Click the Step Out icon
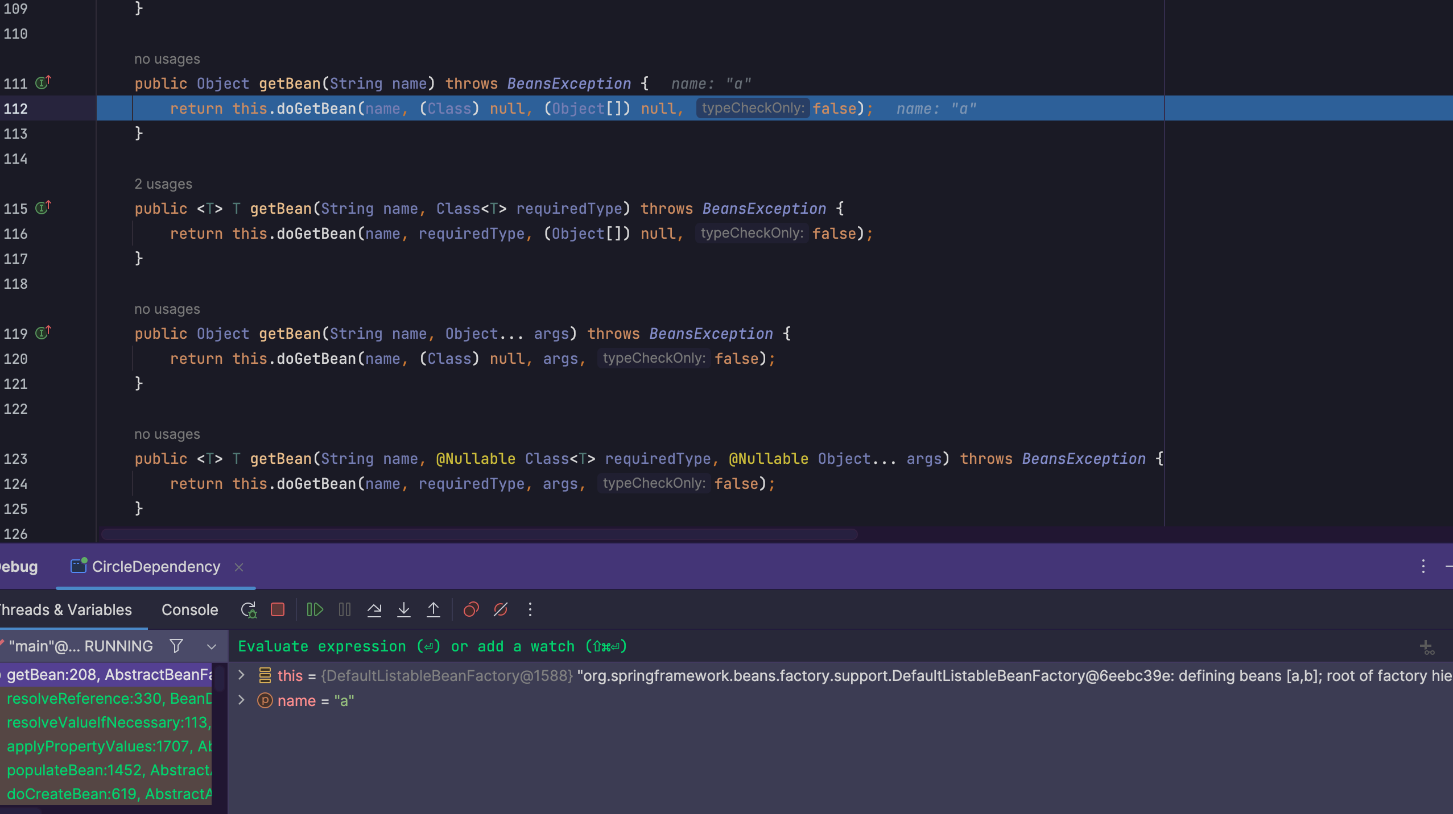Viewport: 1453px width, 814px height. click(434, 610)
